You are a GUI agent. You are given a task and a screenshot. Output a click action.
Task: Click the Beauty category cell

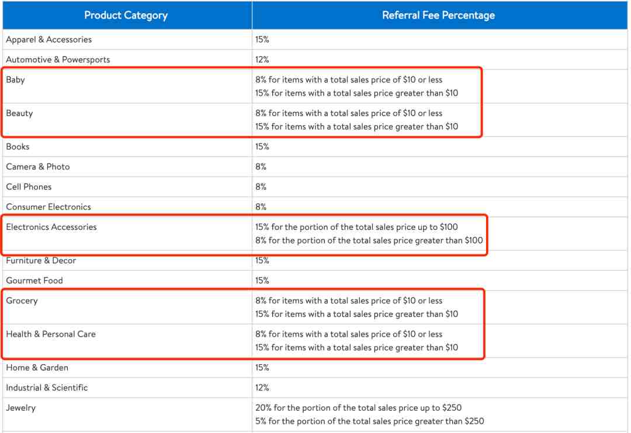(x=20, y=113)
